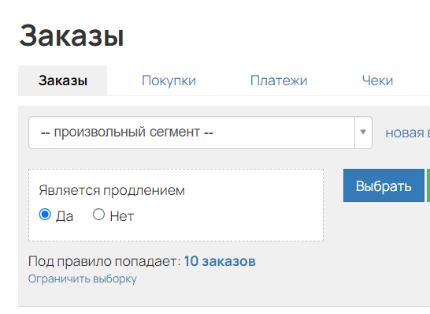Click the Нет option label text

(122, 216)
